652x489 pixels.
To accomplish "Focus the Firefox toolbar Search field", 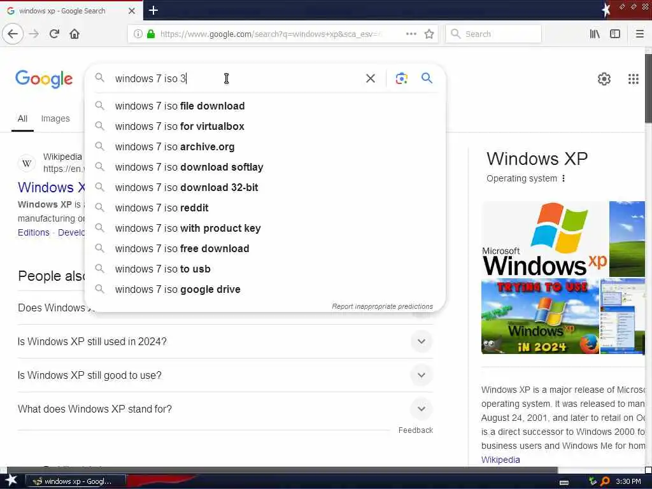I will tap(493, 34).
